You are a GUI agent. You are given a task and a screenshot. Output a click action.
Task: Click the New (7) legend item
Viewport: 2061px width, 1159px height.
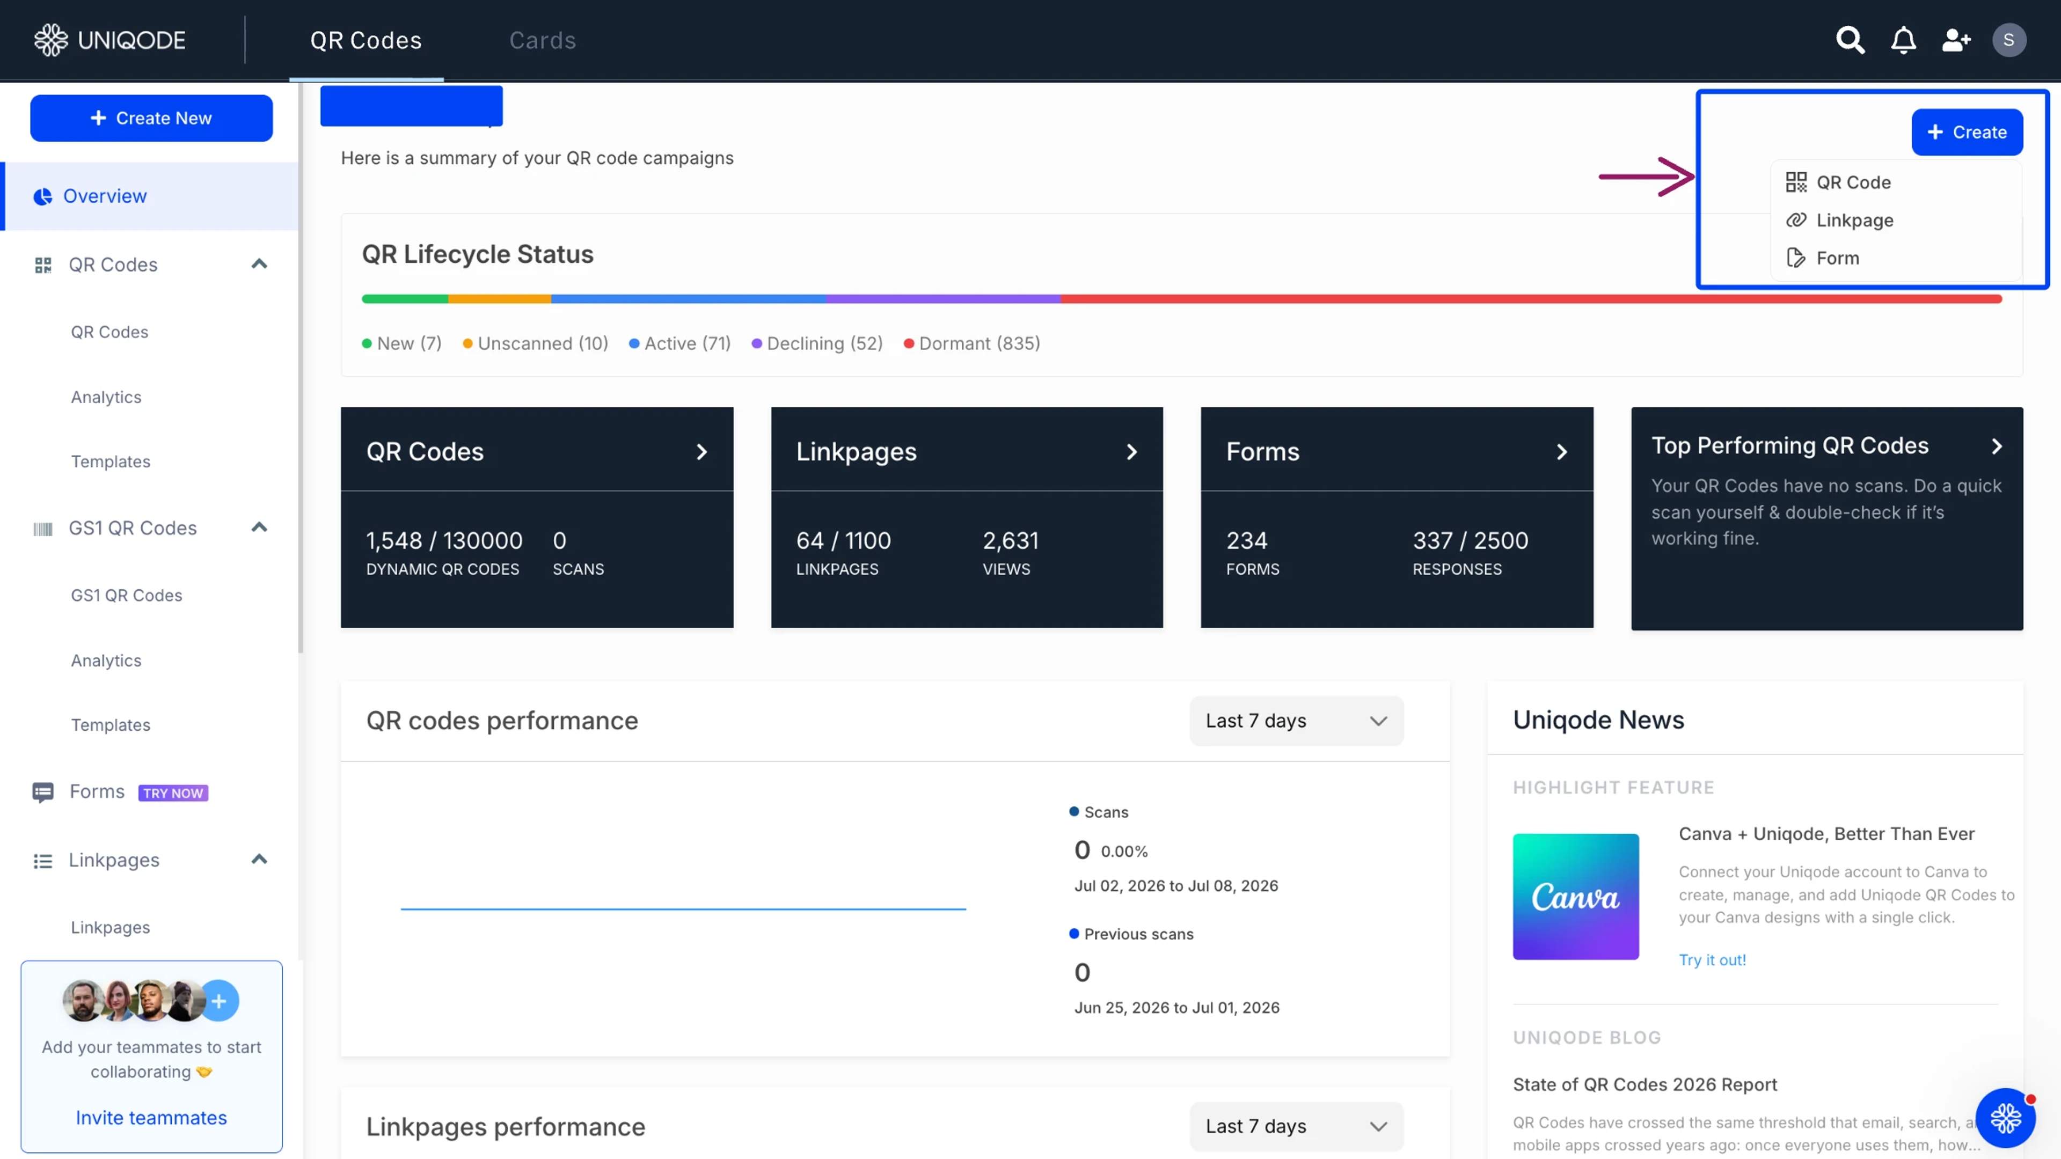coord(401,344)
